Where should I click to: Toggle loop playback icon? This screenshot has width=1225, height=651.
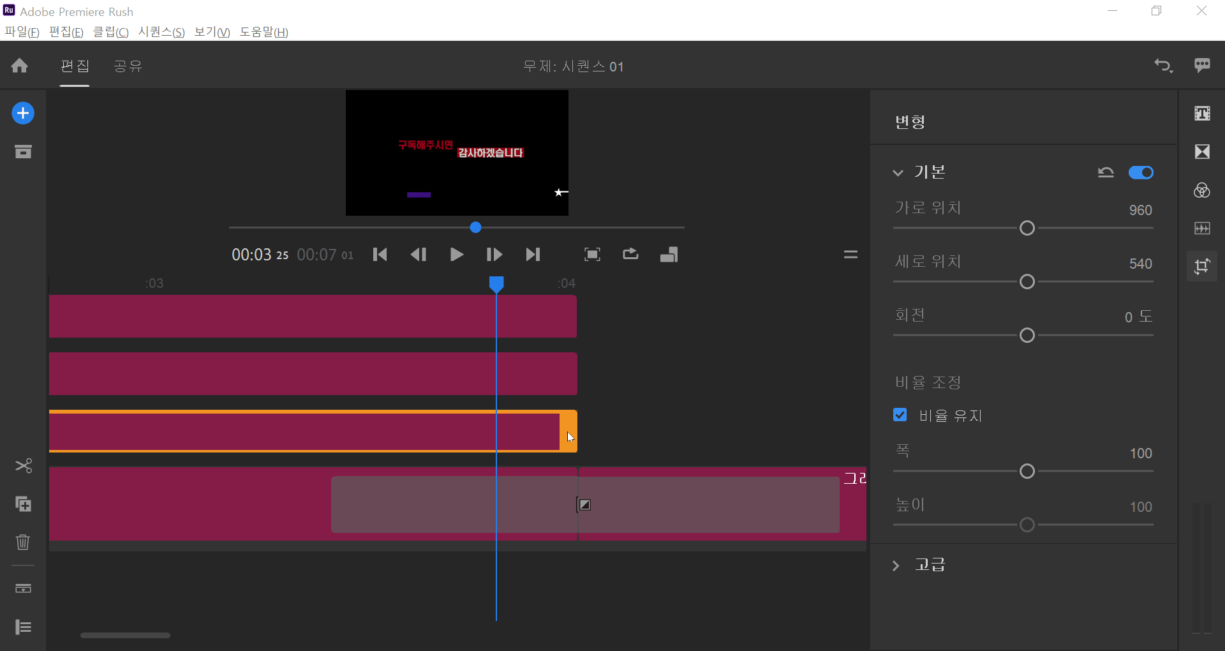coord(631,254)
